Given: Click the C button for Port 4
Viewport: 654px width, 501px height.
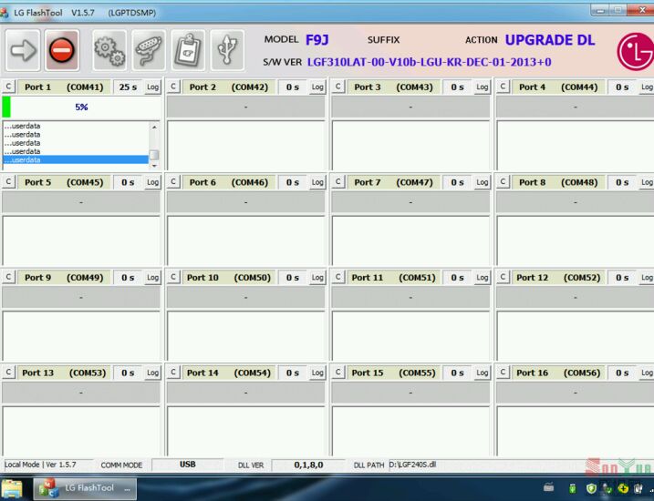Looking at the screenshot, I should (503, 87).
